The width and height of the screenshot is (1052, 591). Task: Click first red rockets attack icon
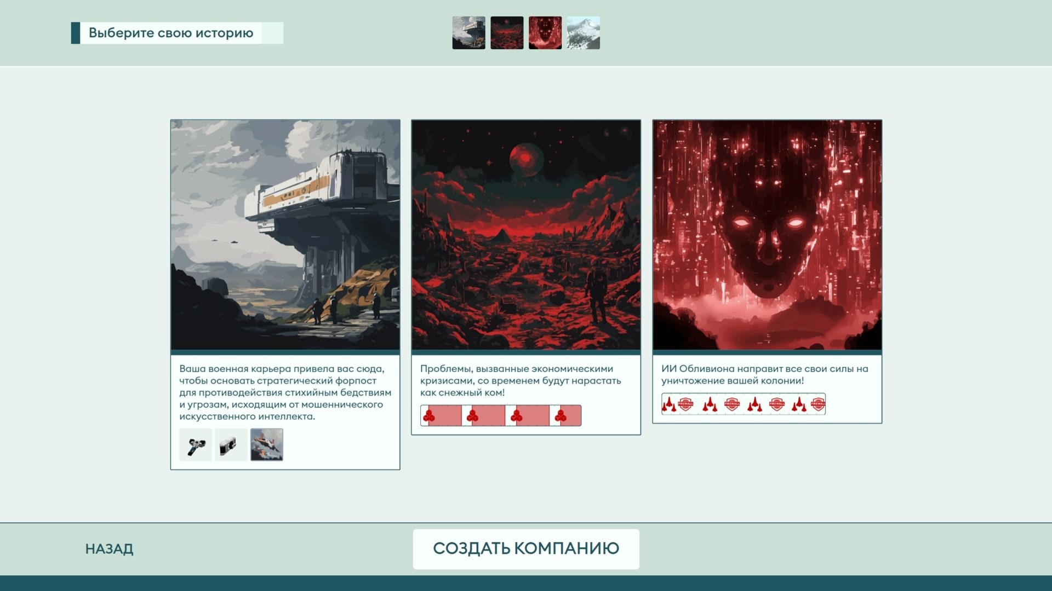tap(668, 405)
